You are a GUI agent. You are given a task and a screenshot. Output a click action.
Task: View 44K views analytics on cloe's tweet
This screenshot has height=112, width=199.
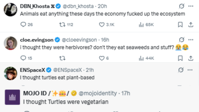(146, 58)
